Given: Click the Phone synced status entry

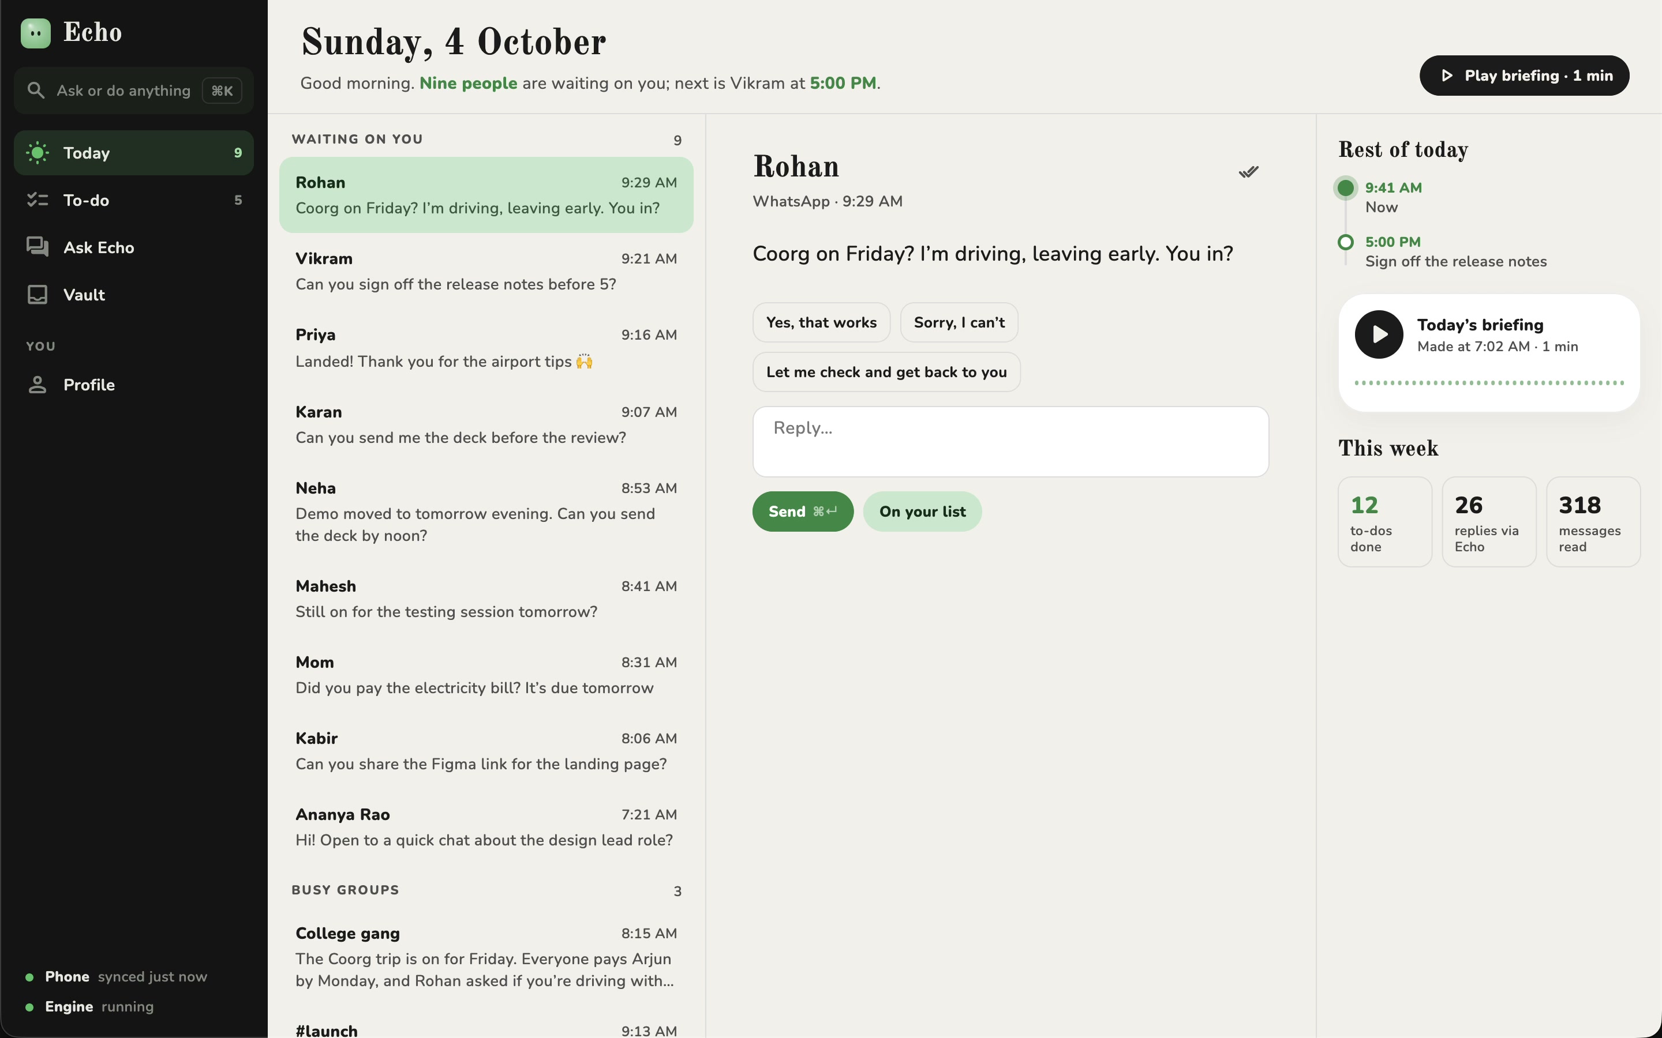Looking at the screenshot, I should pyautogui.click(x=117, y=976).
